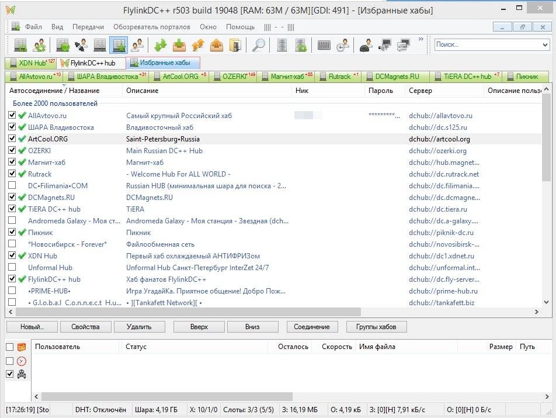Click the butterfly application icon in title bar

tap(11, 9)
